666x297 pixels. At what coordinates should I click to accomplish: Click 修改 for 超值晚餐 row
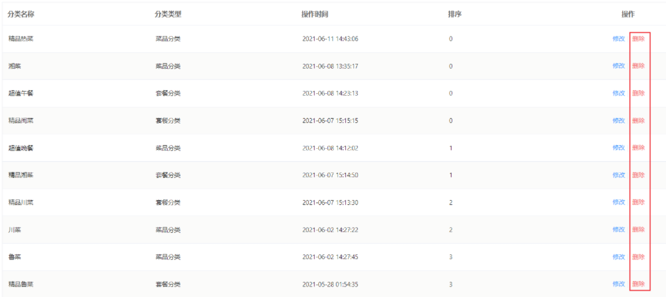coord(618,148)
